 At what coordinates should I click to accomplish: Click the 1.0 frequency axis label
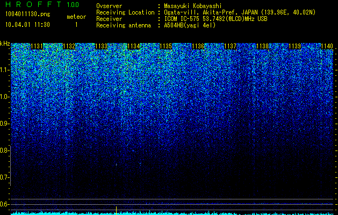pyautogui.click(x=4, y=97)
